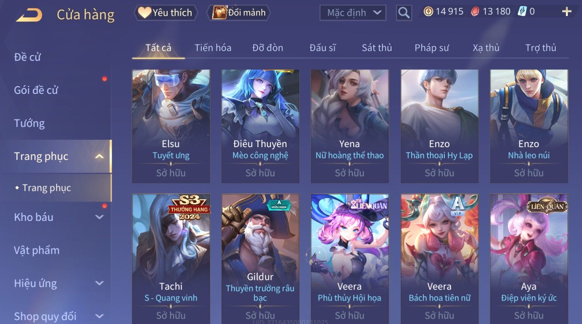
Task: Tap the red gem currency icon
Action: (x=475, y=12)
